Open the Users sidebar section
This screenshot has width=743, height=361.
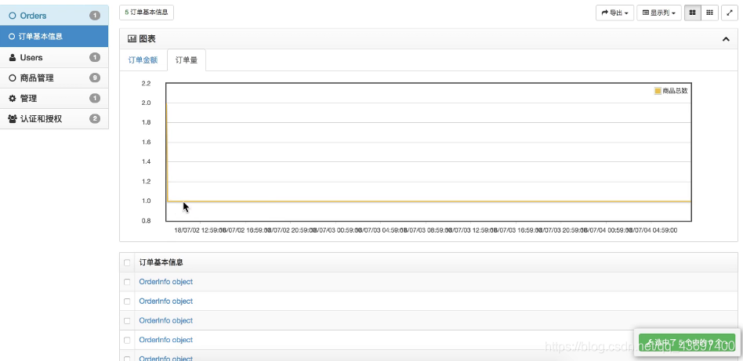tap(54, 57)
